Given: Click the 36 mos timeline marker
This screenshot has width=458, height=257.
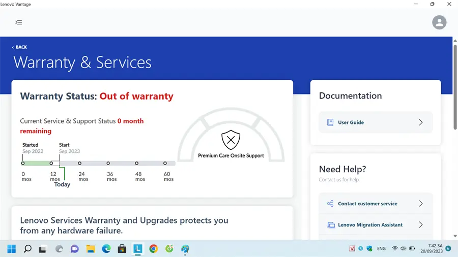Looking at the screenshot, I should tap(108, 163).
